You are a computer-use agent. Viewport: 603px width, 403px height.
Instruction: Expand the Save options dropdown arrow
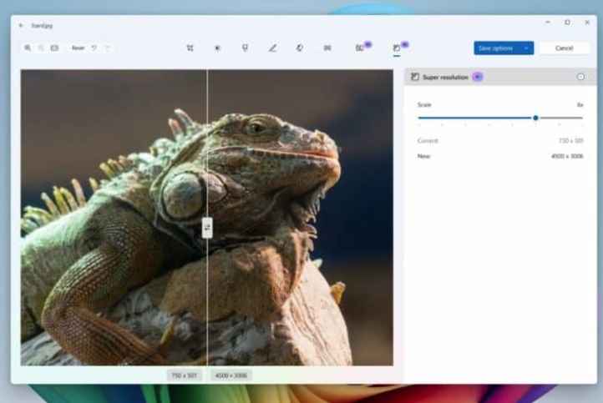pyautogui.click(x=526, y=48)
